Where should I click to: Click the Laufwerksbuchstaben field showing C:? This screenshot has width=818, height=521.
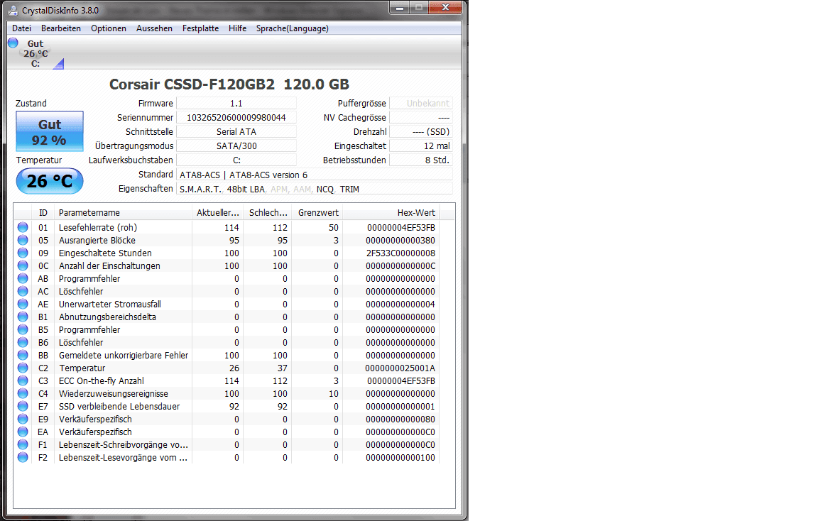coord(236,160)
